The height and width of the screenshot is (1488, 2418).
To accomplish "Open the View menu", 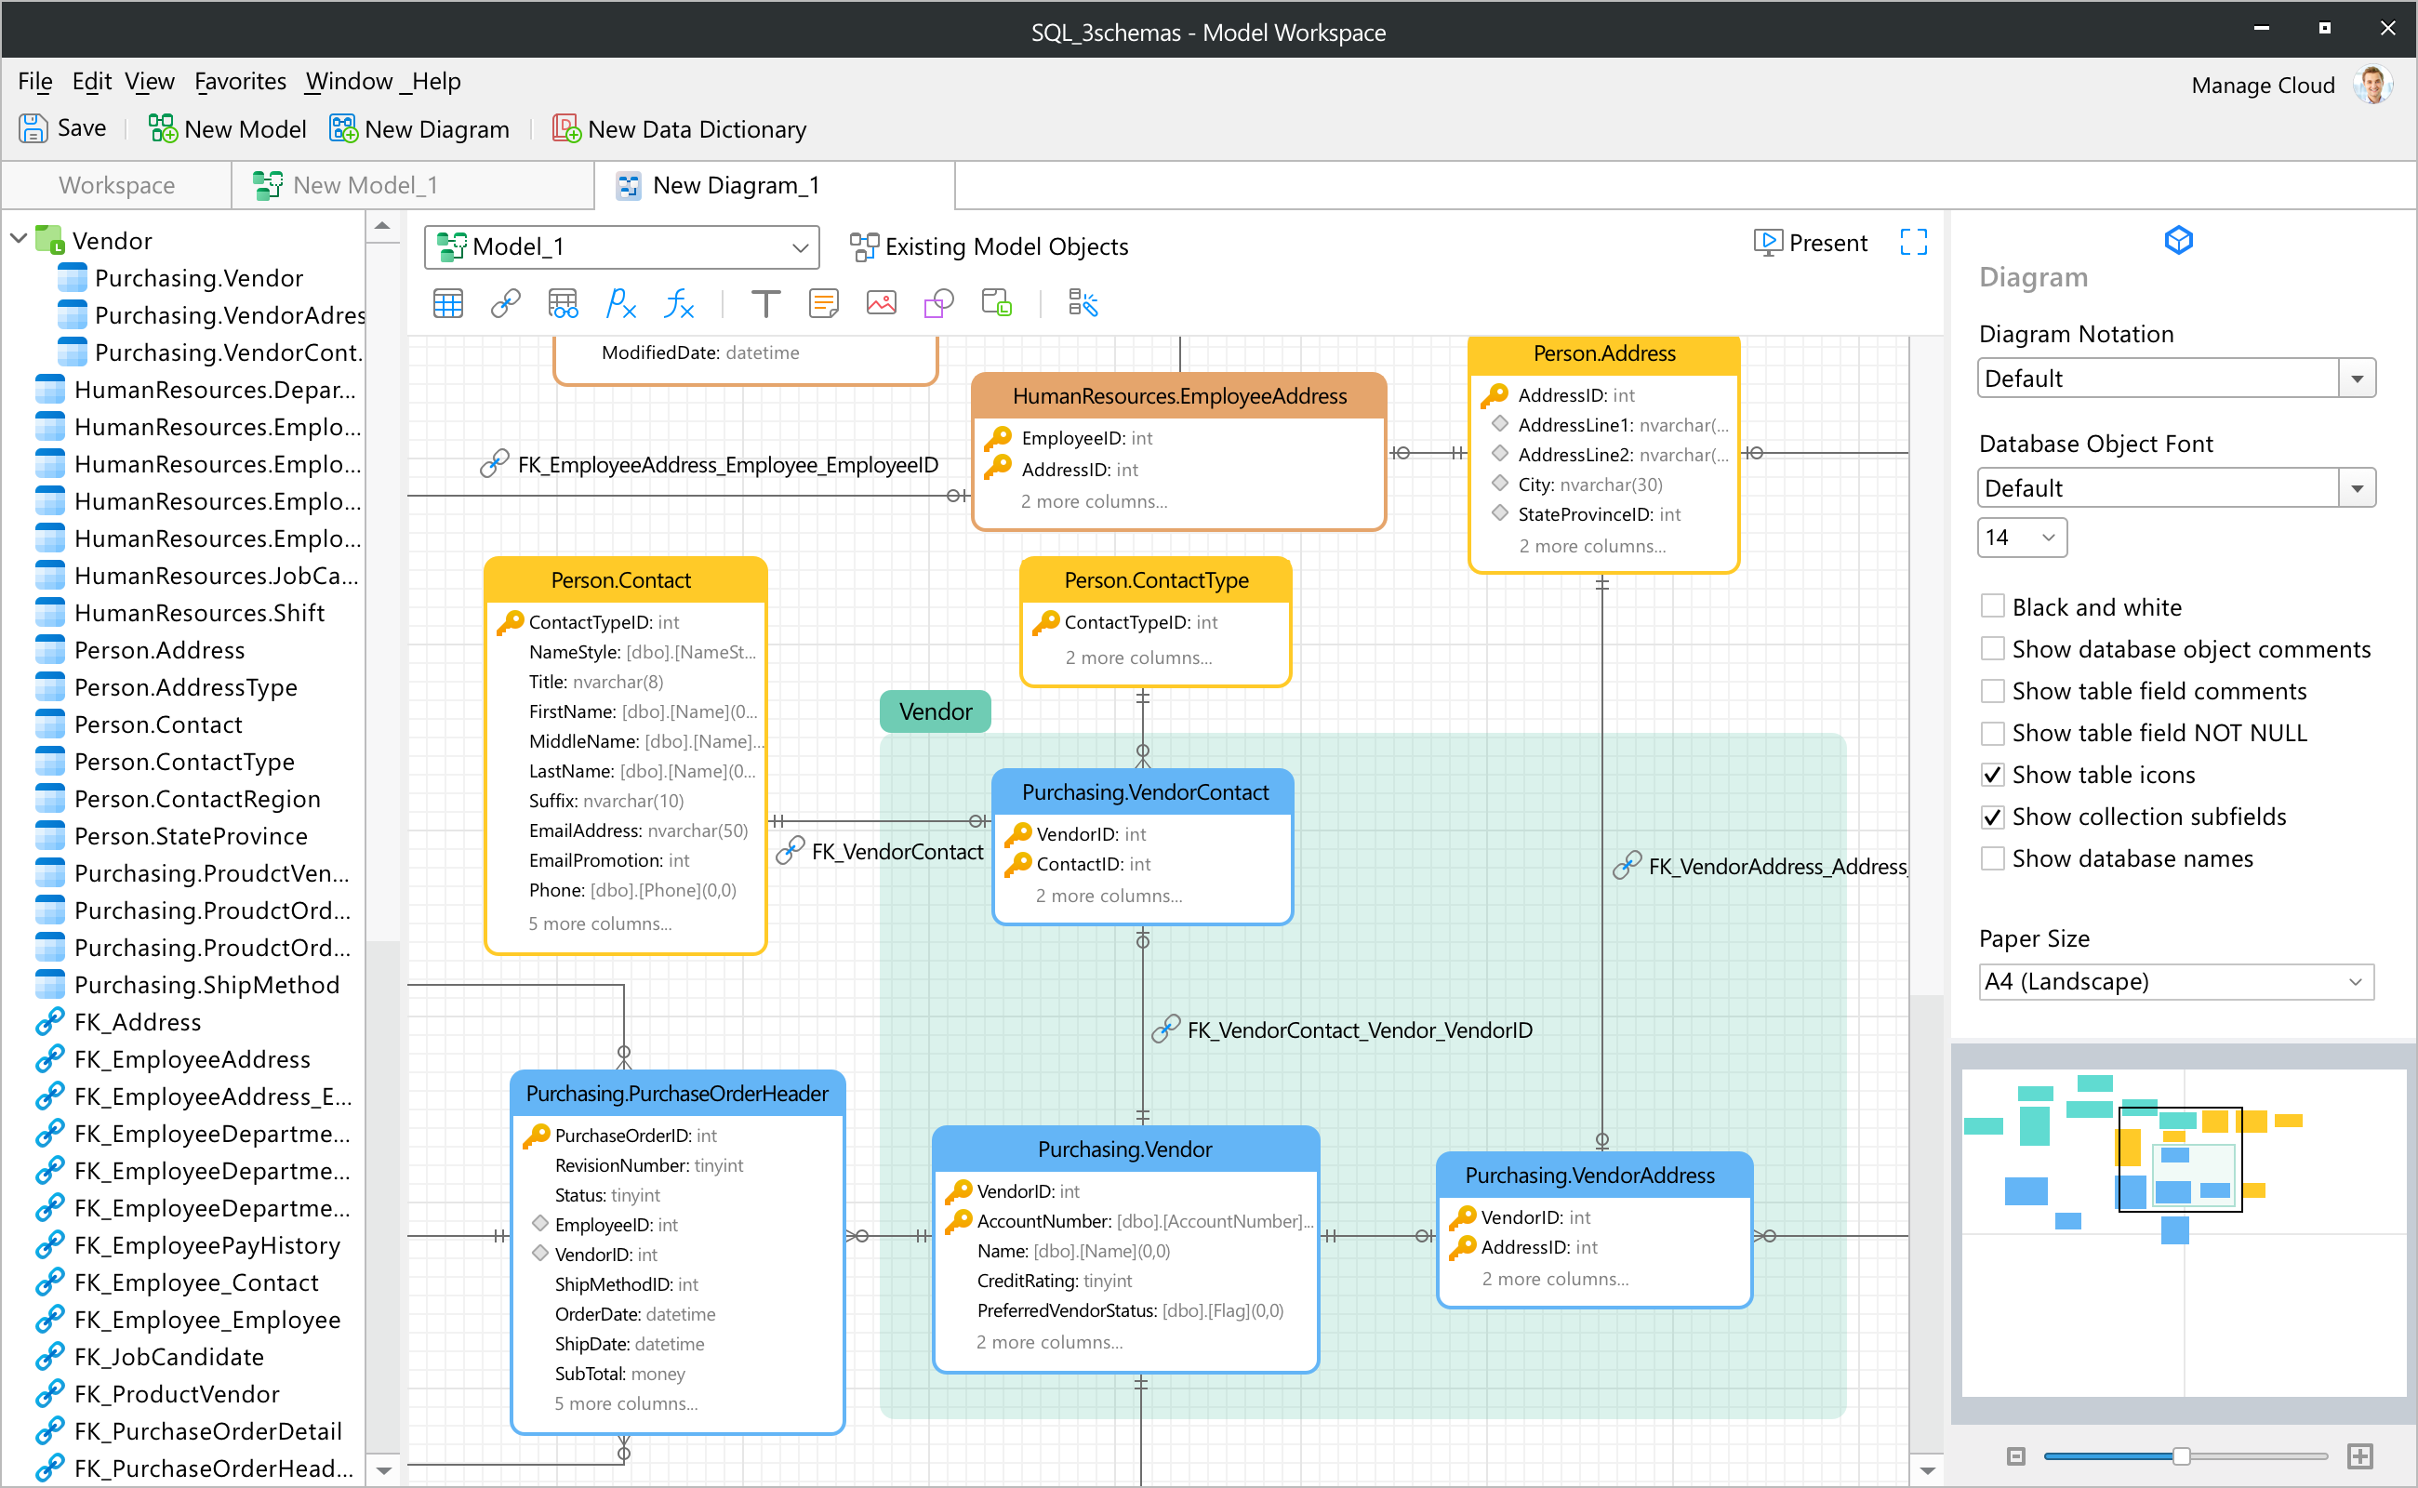I will 150,81.
